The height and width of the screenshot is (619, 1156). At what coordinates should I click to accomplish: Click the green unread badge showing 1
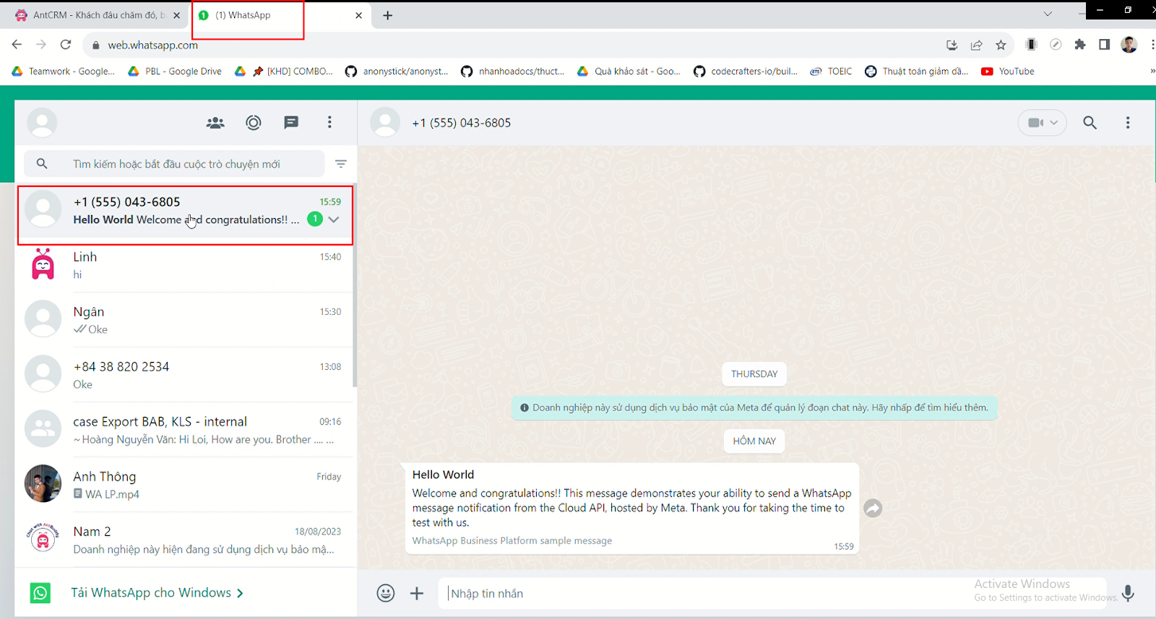[x=315, y=219]
